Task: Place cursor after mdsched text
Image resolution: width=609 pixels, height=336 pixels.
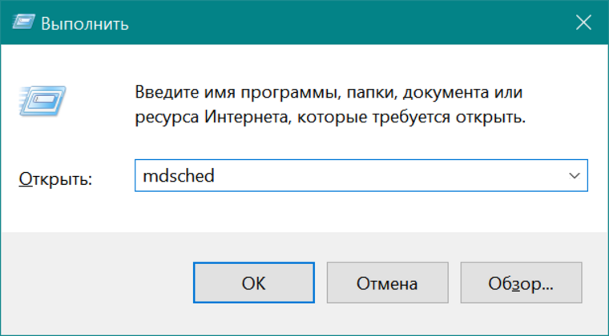Action: (x=216, y=176)
